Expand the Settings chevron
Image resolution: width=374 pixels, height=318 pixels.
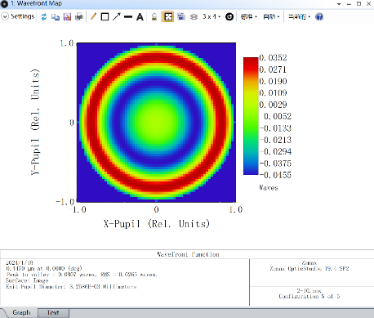[x=5, y=16]
